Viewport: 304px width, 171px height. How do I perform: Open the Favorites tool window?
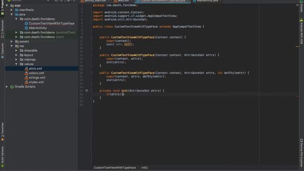click(2, 132)
